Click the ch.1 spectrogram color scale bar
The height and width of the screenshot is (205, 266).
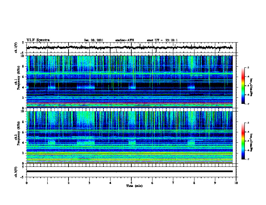[243, 86]
